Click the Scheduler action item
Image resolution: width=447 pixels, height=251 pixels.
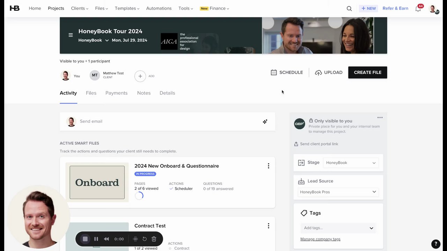click(181, 189)
